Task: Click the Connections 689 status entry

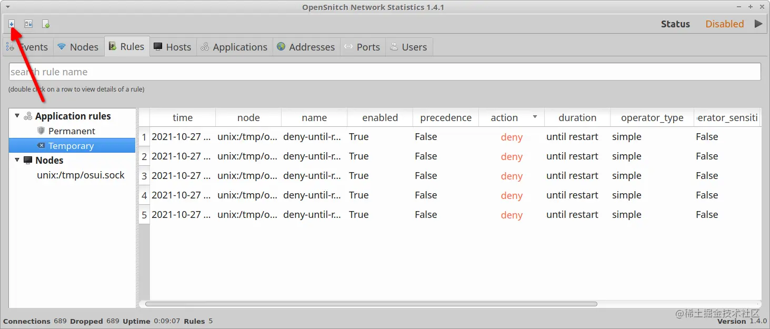Action: tap(35, 321)
